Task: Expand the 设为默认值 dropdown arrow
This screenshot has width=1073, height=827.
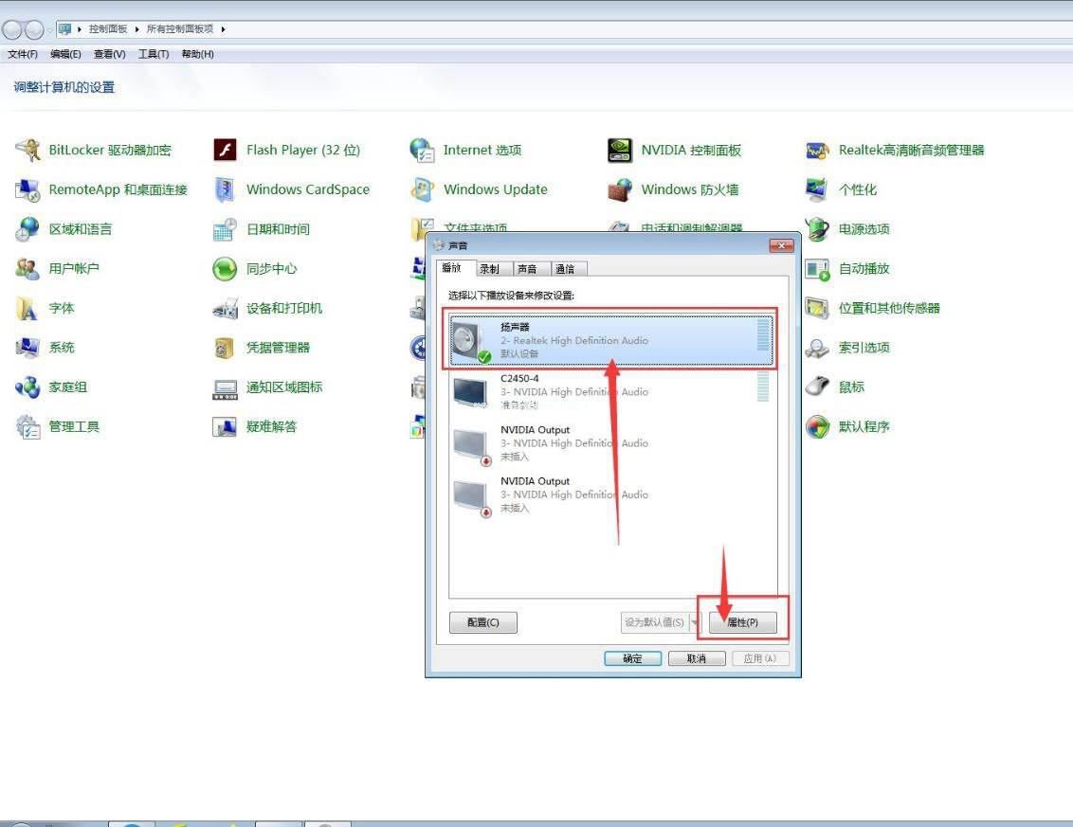Action: tap(695, 622)
